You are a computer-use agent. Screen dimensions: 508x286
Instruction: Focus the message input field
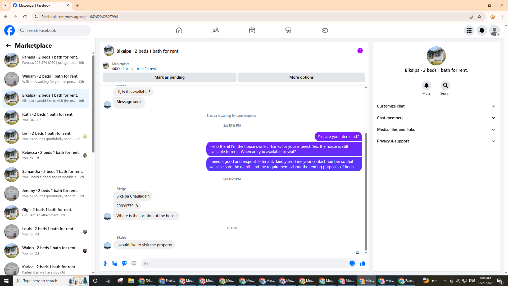(x=245, y=263)
